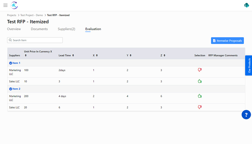Click the blue help question mark button

click(x=246, y=115)
